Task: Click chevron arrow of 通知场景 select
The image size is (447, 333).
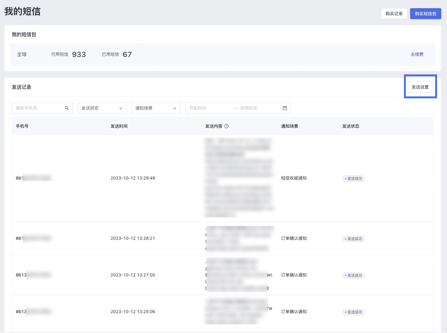Action: click(x=175, y=108)
